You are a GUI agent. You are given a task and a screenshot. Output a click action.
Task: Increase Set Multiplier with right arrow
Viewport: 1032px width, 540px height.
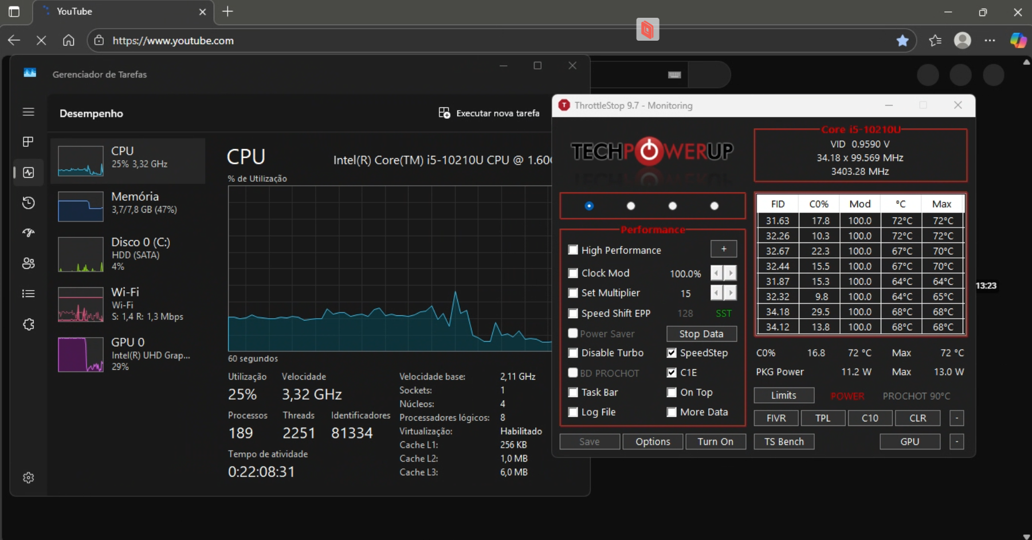(731, 293)
